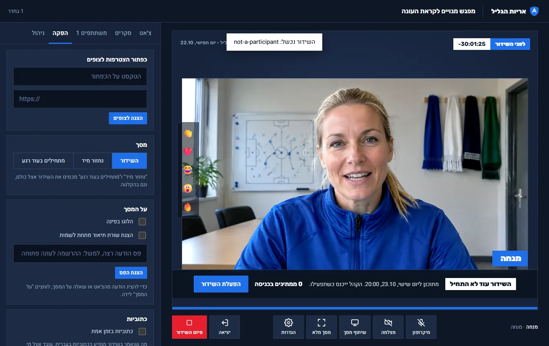549x346 pixels.
Task: Click the 0 ממתינים בכניסה text
Action: pos(279,284)
